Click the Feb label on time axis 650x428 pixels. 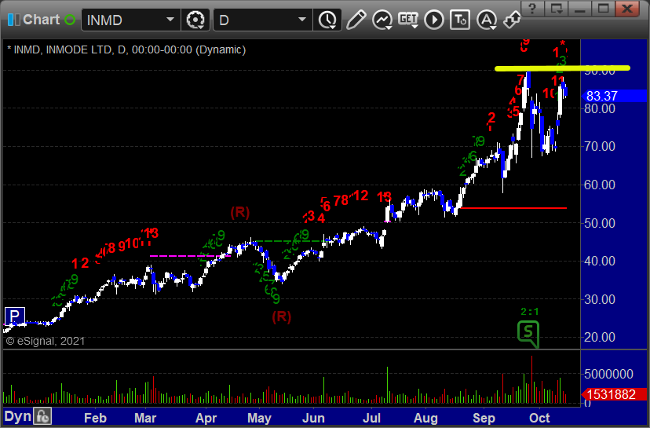click(95, 418)
